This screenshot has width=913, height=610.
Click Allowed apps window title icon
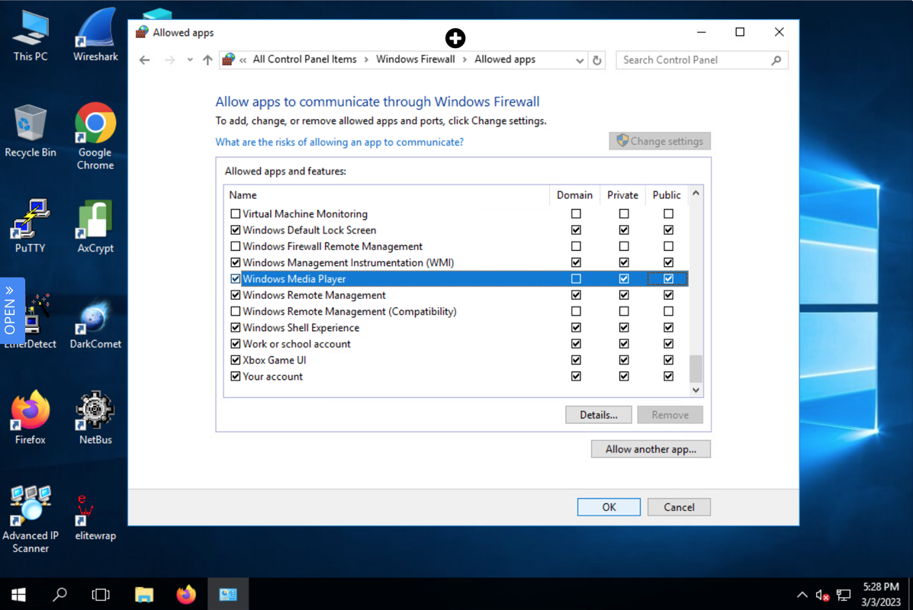tap(142, 32)
